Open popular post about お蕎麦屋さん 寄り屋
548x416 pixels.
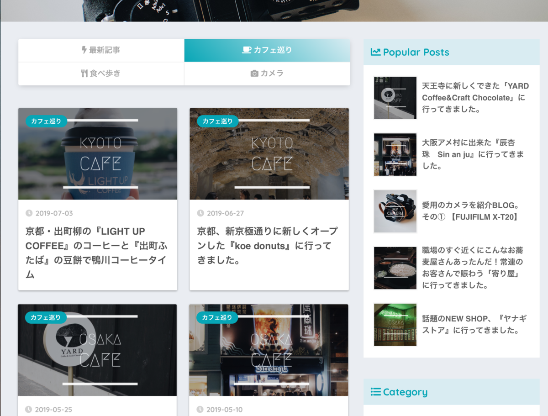point(473,268)
